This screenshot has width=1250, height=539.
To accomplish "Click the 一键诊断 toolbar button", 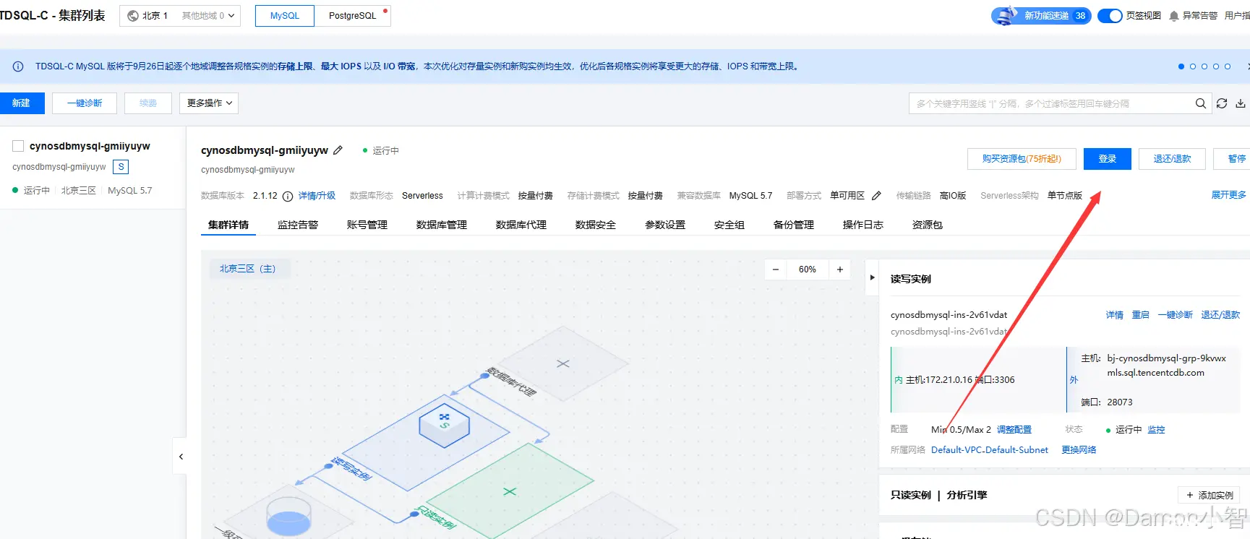I will 85,103.
